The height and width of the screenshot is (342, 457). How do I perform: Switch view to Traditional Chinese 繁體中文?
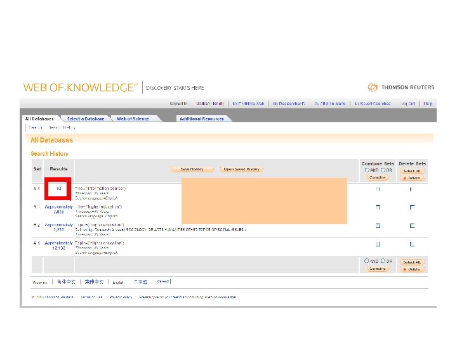(x=94, y=282)
